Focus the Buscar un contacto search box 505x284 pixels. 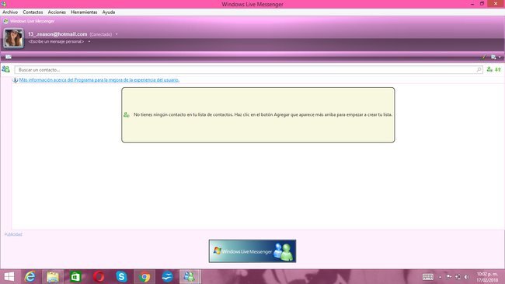point(249,70)
